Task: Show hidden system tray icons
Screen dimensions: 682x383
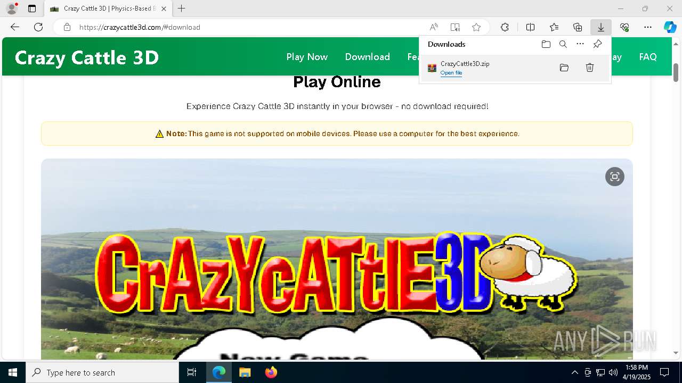Action: coord(574,372)
